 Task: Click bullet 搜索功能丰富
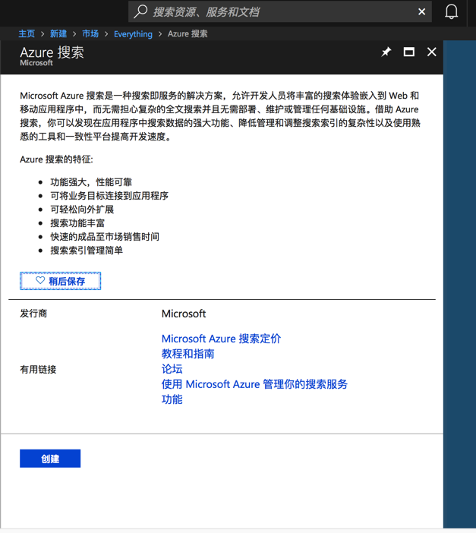pos(77,223)
